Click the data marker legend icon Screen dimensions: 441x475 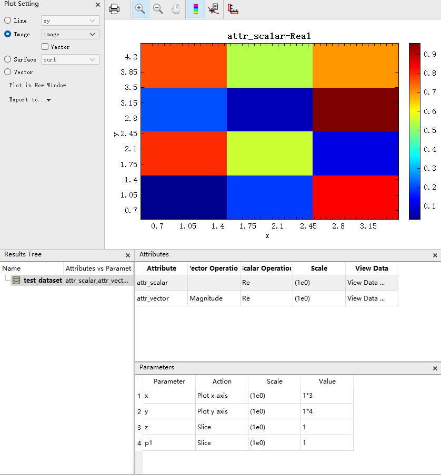pos(214,9)
